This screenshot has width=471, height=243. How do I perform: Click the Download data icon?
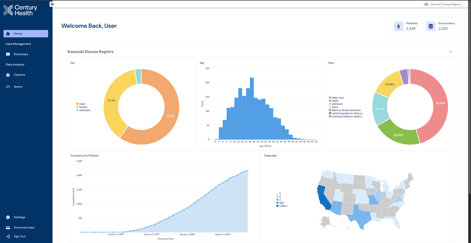[8, 227]
